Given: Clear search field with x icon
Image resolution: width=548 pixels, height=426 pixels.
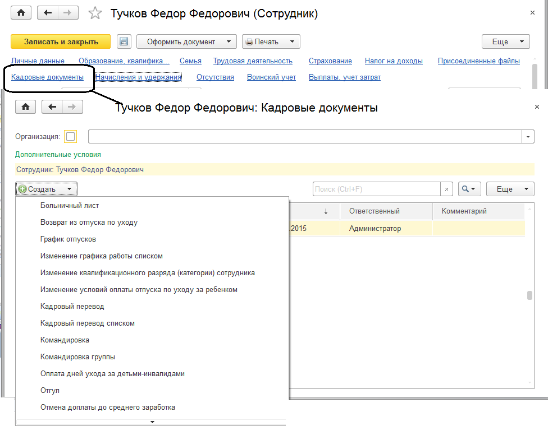Looking at the screenshot, I should click(x=446, y=189).
